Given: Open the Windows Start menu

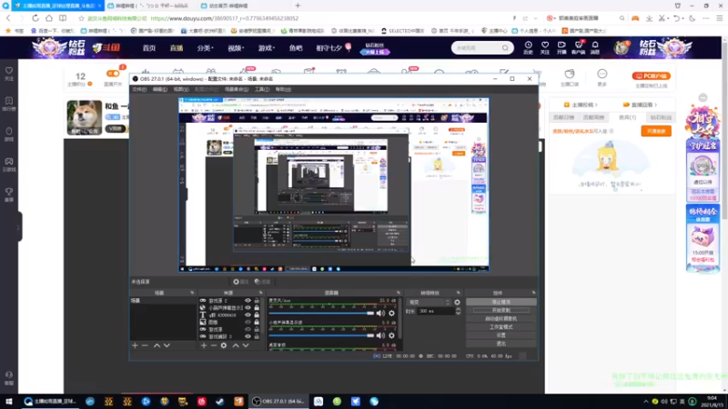Looking at the screenshot, I should (x=9, y=402).
